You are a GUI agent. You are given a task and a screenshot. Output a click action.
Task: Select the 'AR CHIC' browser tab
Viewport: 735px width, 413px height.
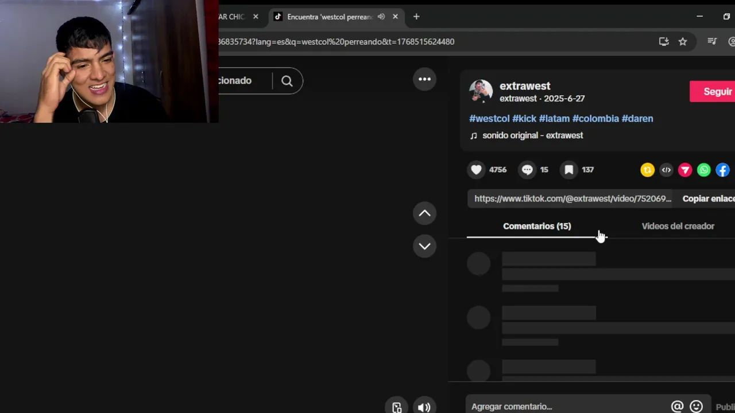tap(231, 17)
